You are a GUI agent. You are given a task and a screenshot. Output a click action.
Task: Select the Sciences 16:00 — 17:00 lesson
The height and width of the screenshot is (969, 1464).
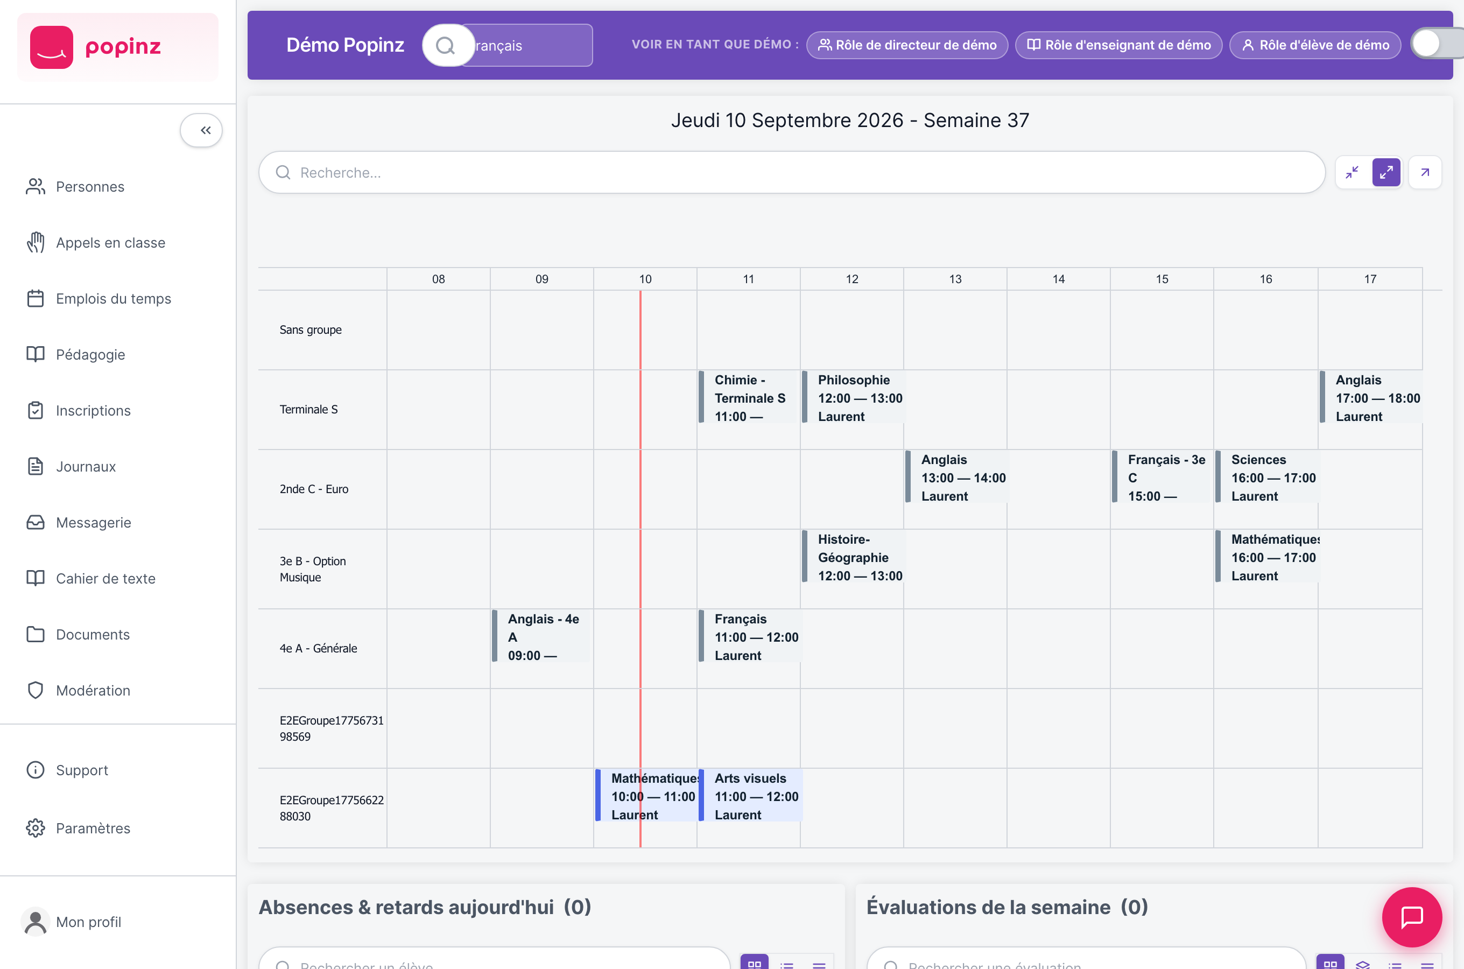click(x=1266, y=477)
